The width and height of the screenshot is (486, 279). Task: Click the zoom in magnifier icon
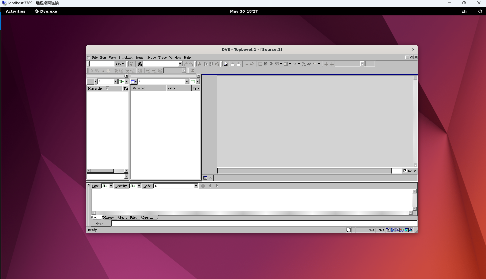click(97, 71)
